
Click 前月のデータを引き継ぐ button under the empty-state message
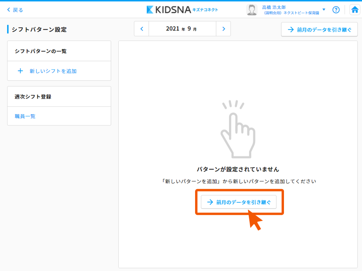239,202
